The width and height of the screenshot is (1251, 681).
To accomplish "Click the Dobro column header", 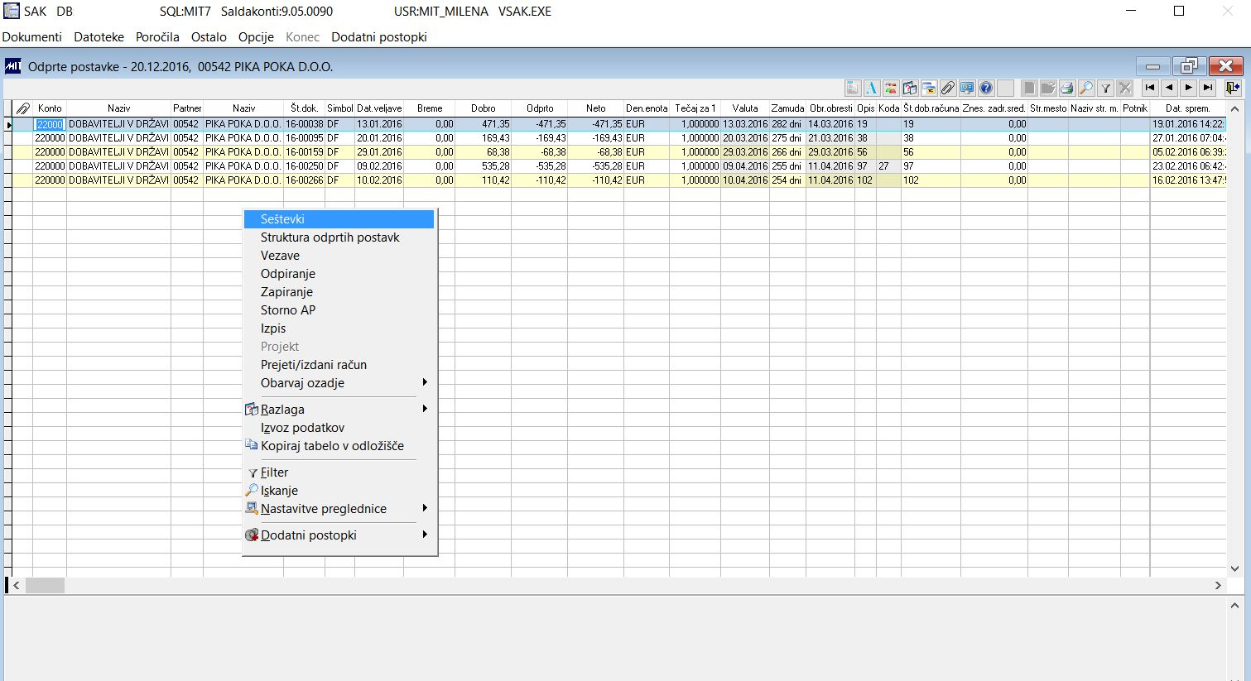I will (x=483, y=108).
